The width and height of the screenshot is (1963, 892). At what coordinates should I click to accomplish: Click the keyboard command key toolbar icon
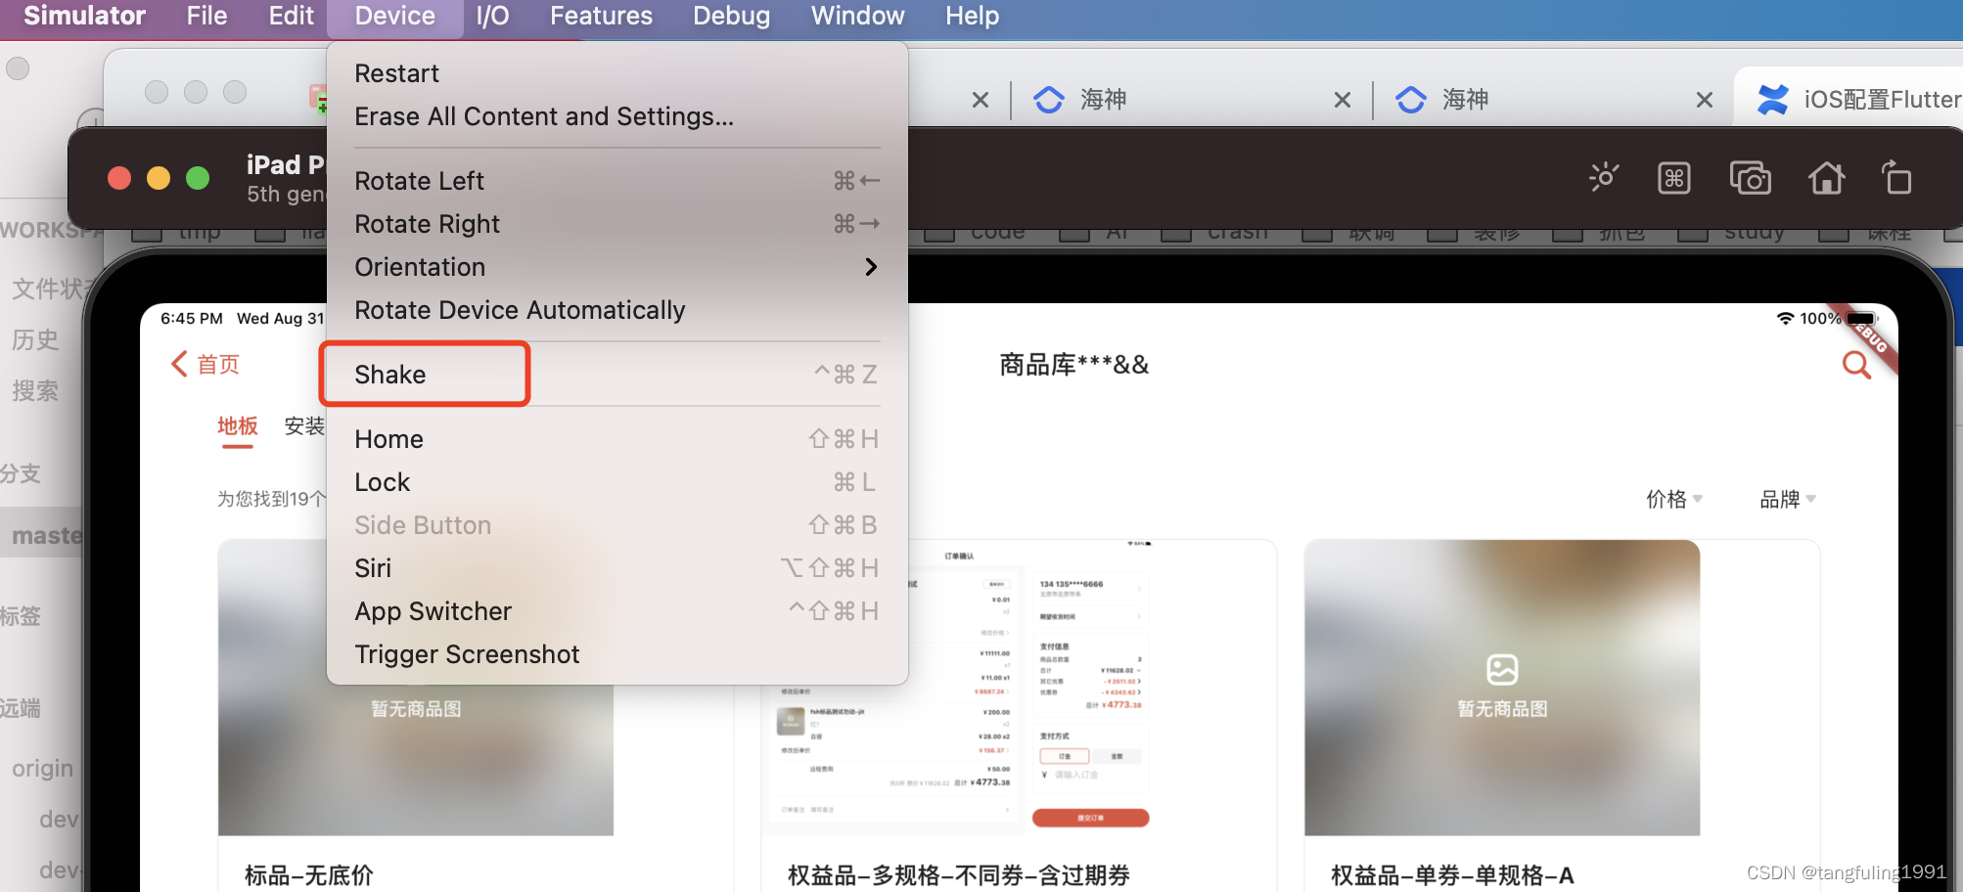point(1674,178)
